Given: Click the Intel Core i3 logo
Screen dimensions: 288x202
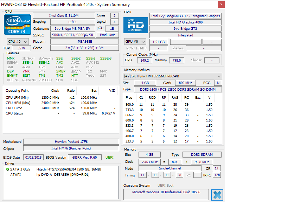Looking at the screenshot, I should tap(18, 25).
